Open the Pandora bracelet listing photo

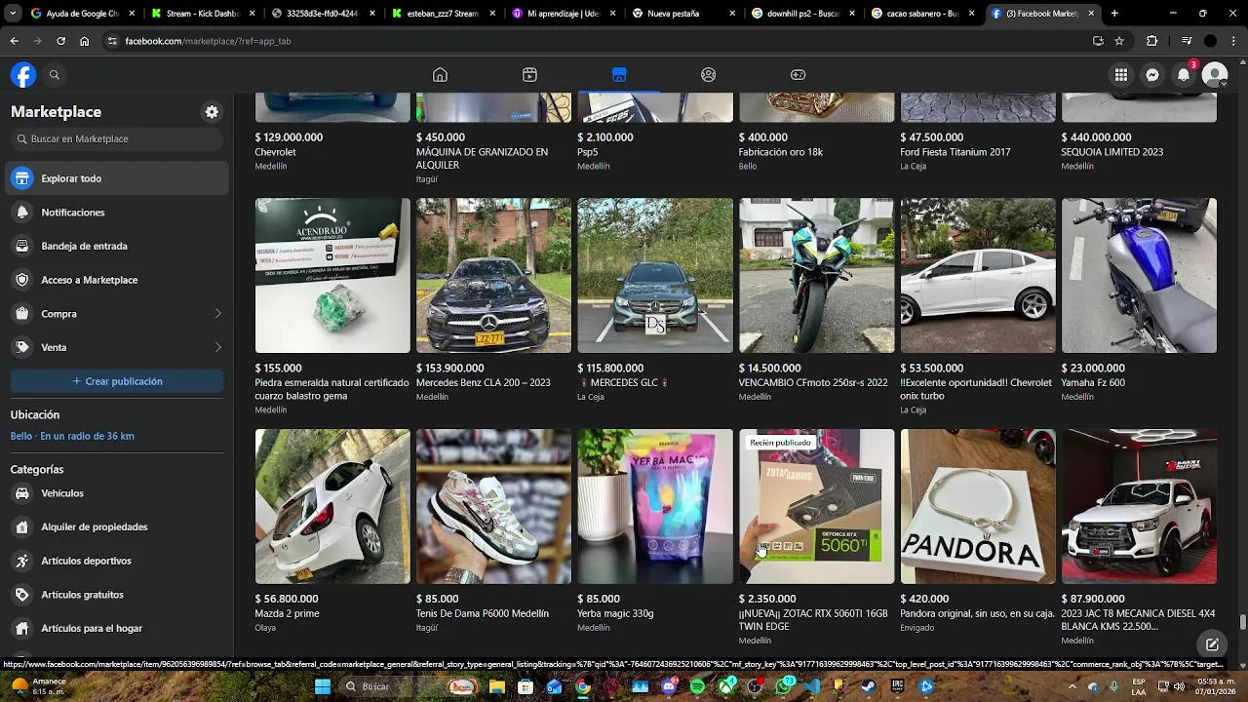tap(978, 507)
